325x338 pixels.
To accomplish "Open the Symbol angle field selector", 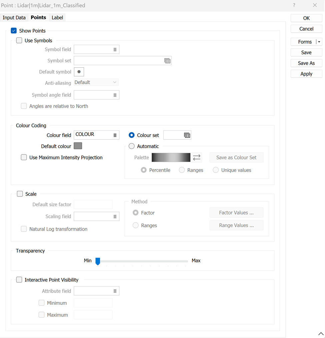I will coord(115,95).
